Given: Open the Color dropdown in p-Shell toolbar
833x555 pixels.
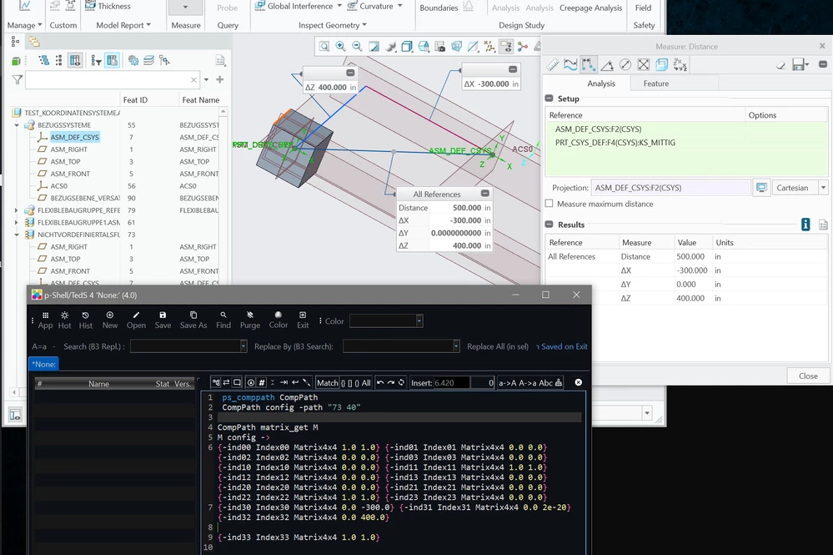Looking at the screenshot, I should [x=419, y=320].
